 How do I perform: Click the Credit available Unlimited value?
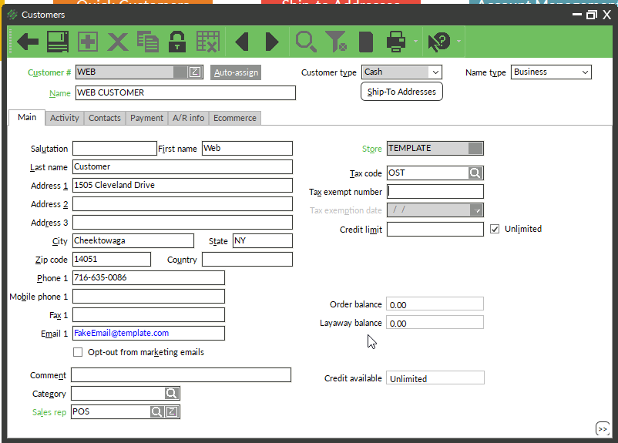point(435,378)
